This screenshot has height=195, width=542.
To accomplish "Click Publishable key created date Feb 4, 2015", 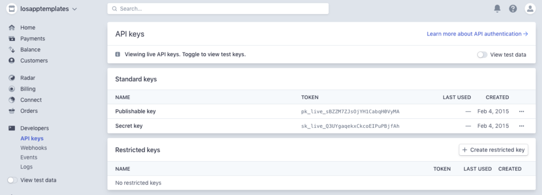I will click(493, 111).
